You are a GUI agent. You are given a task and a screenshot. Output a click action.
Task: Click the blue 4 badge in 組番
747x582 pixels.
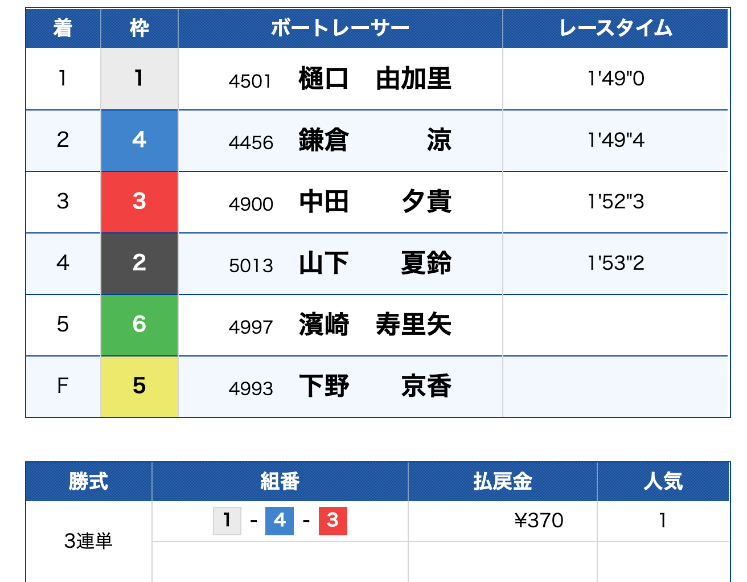(280, 520)
